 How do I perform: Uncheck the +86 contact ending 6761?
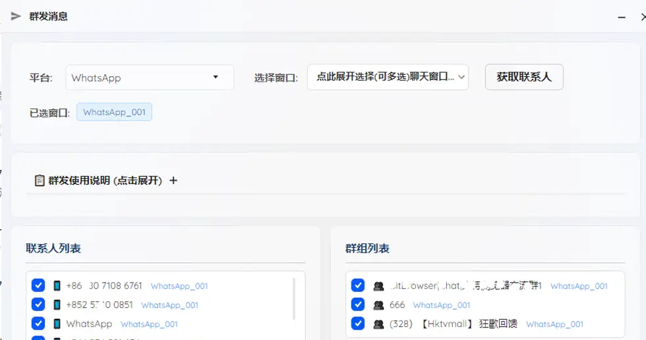38,285
